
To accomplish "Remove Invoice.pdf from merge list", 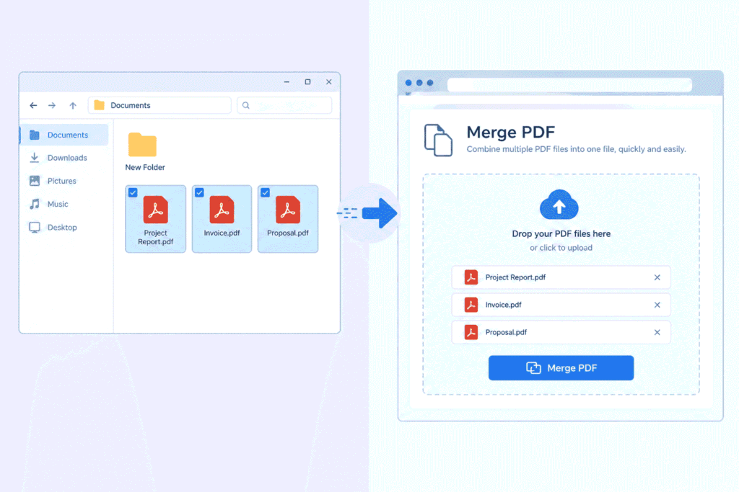I will (657, 305).
